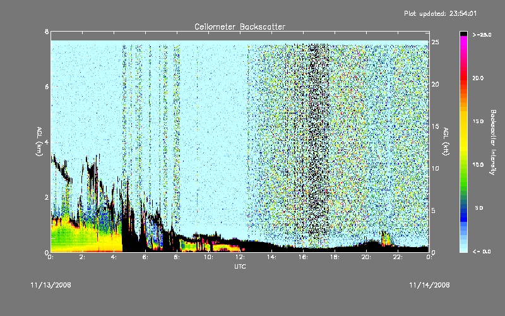Viewport: 505px width, 316px height.
Task: Click the AGL (kft) right axis title
Action: pyautogui.click(x=446, y=142)
